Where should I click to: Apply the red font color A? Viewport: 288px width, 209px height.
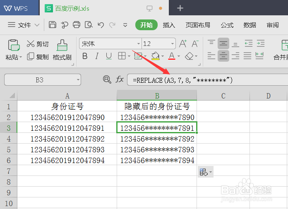(172, 56)
